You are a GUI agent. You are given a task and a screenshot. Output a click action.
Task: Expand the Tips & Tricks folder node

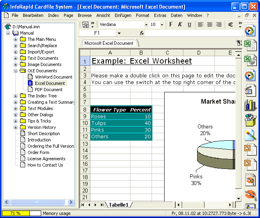pyautogui.click(x=15, y=121)
